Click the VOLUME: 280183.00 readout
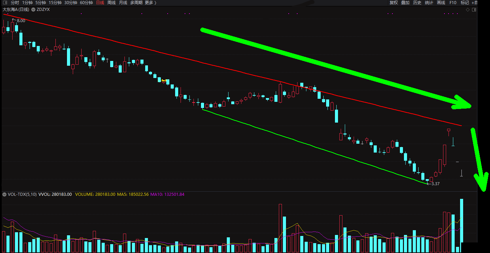490x253 pixels. [96, 194]
